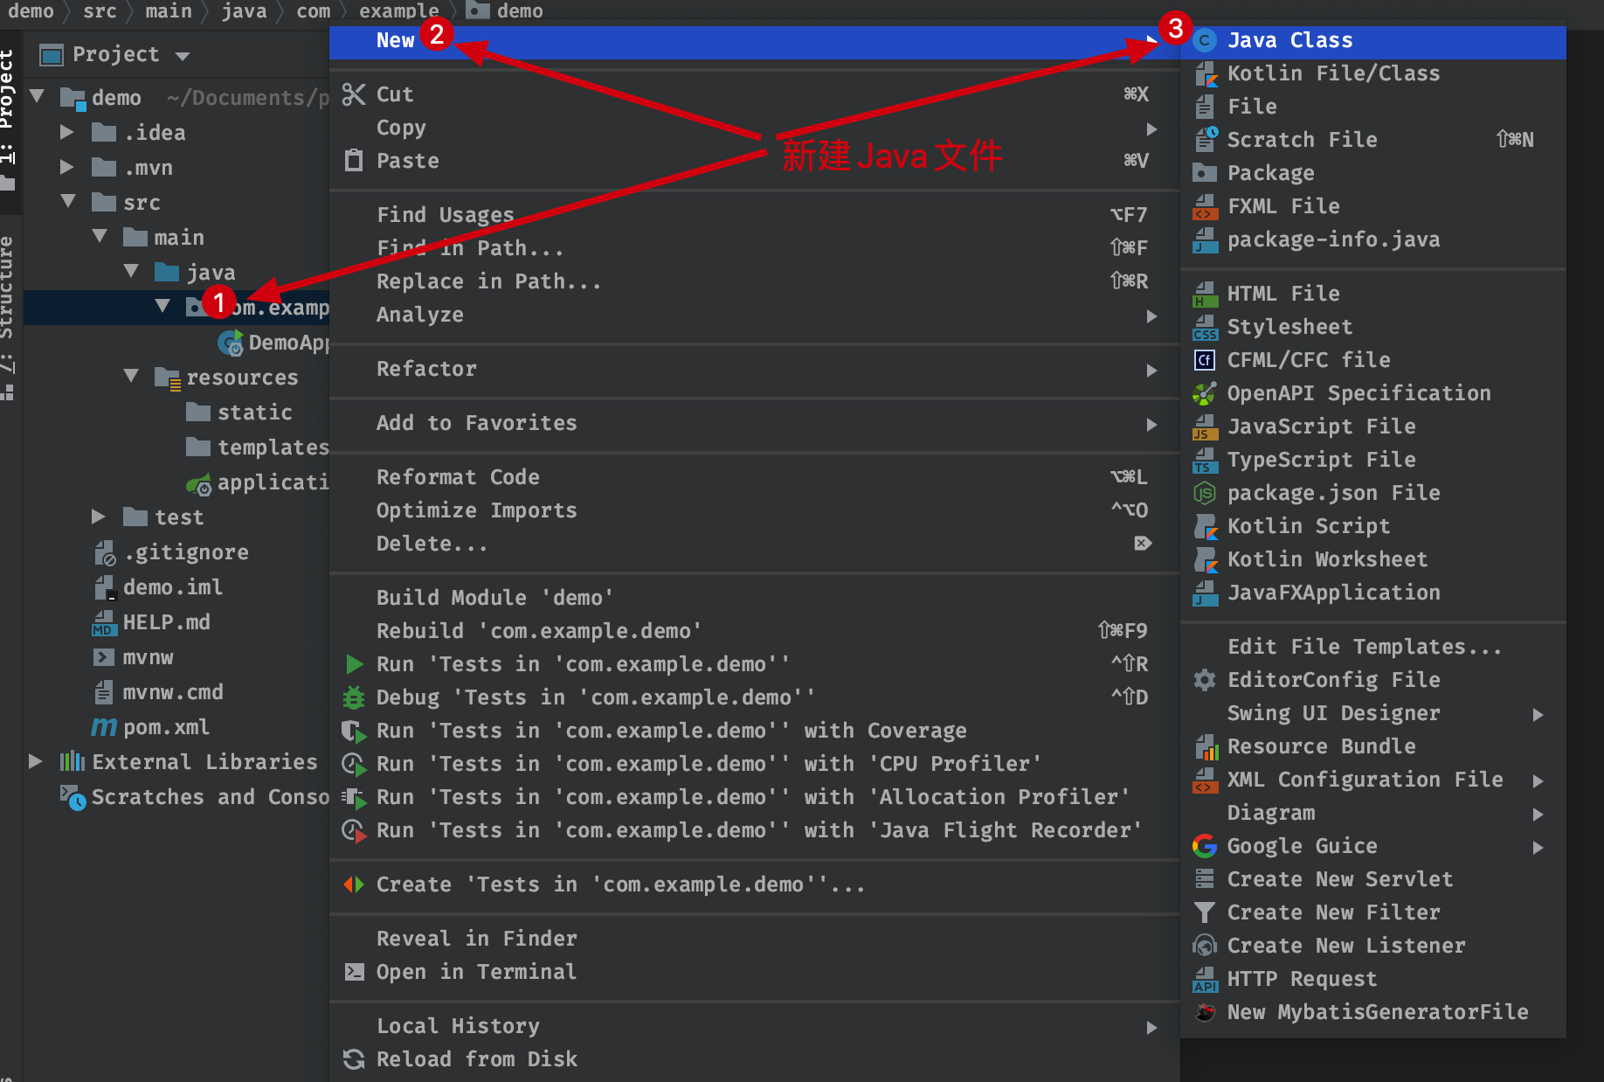The height and width of the screenshot is (1082, 1604).
Task: Open the Refactor submenu
Action: tap(755, 369)
